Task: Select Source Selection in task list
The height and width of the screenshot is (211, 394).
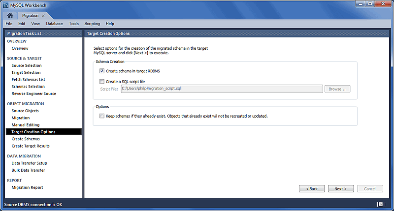Action: coord(27,65)
